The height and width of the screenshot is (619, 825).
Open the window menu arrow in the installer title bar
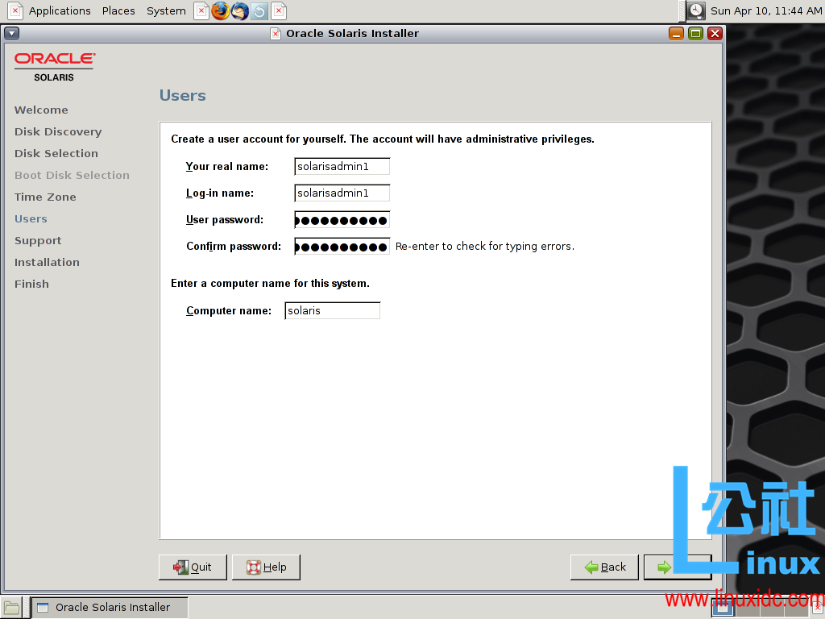pos(11,34)
